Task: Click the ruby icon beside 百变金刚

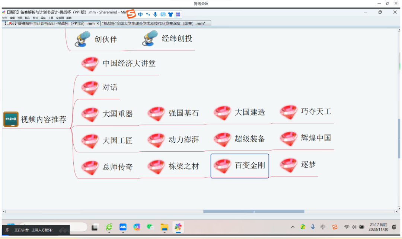Action: pos(223,166)
